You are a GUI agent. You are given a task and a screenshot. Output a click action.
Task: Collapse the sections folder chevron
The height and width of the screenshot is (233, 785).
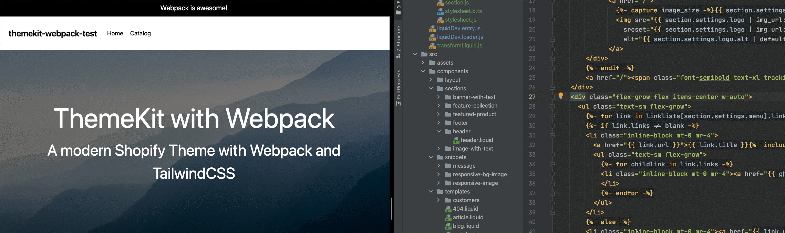(431, 88)
